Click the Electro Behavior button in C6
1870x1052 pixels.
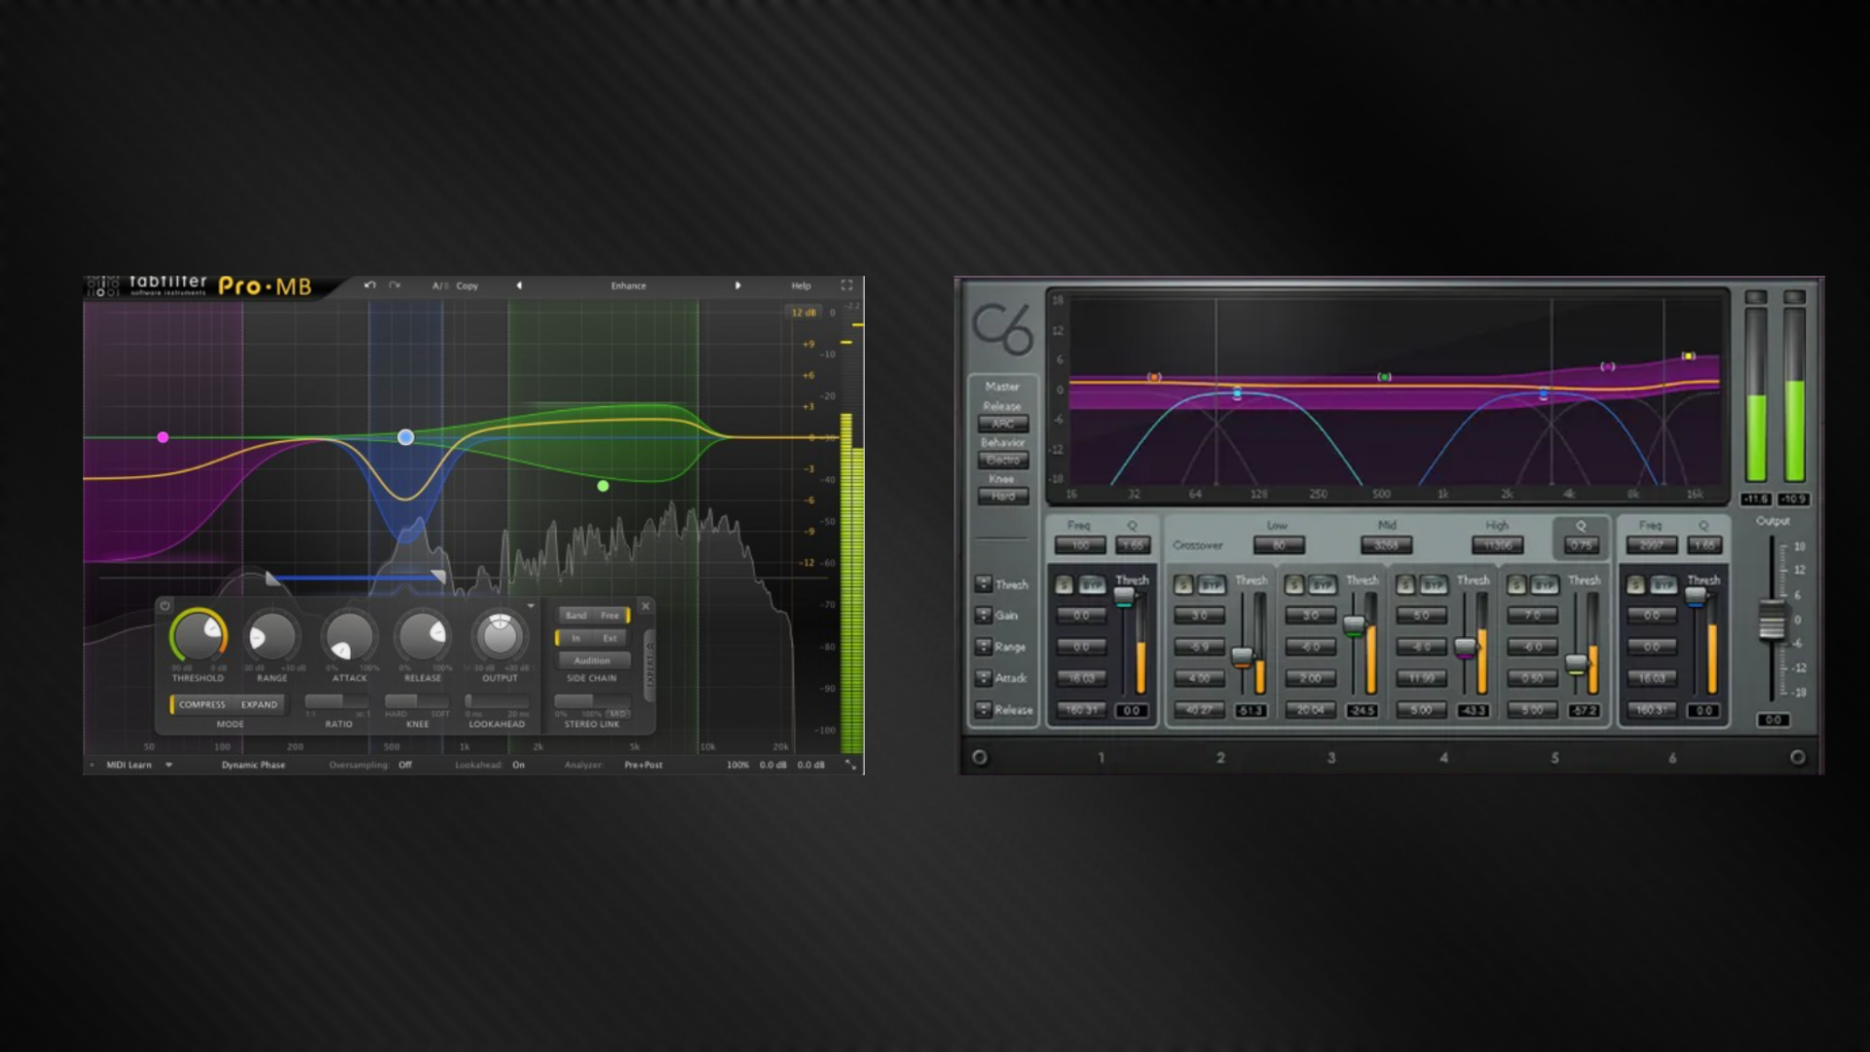click(1003, 460)
